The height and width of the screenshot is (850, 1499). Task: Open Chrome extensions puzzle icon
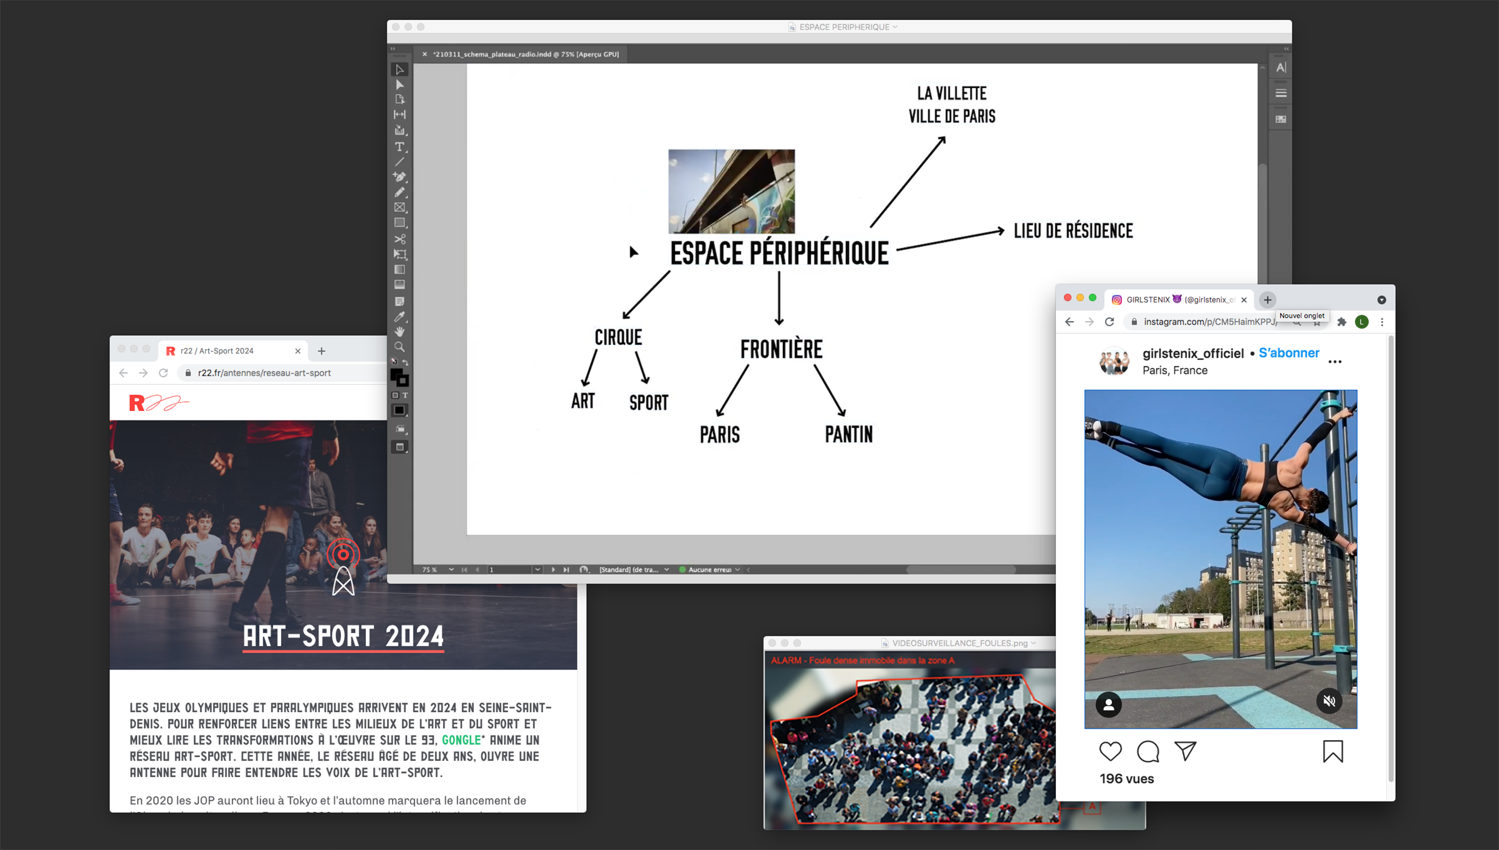[1342, 322]
